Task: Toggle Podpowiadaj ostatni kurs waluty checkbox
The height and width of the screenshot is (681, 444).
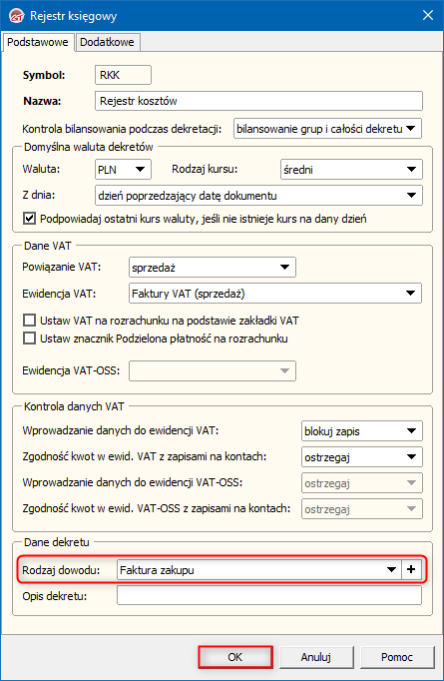Action: [29, 218]
